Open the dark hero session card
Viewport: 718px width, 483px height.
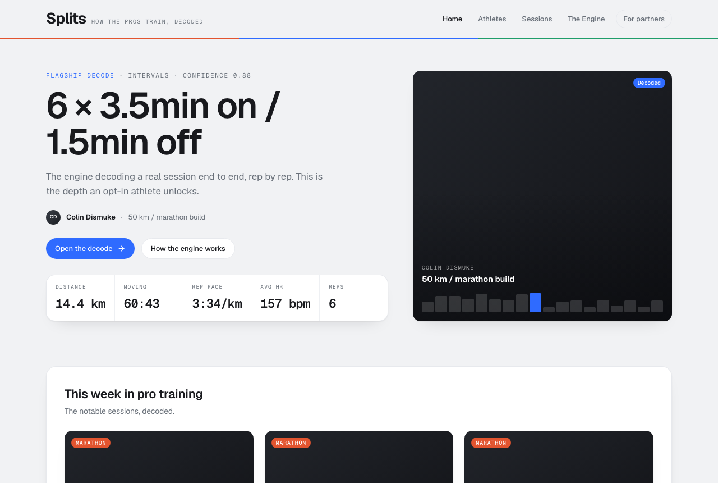(542, 196)
